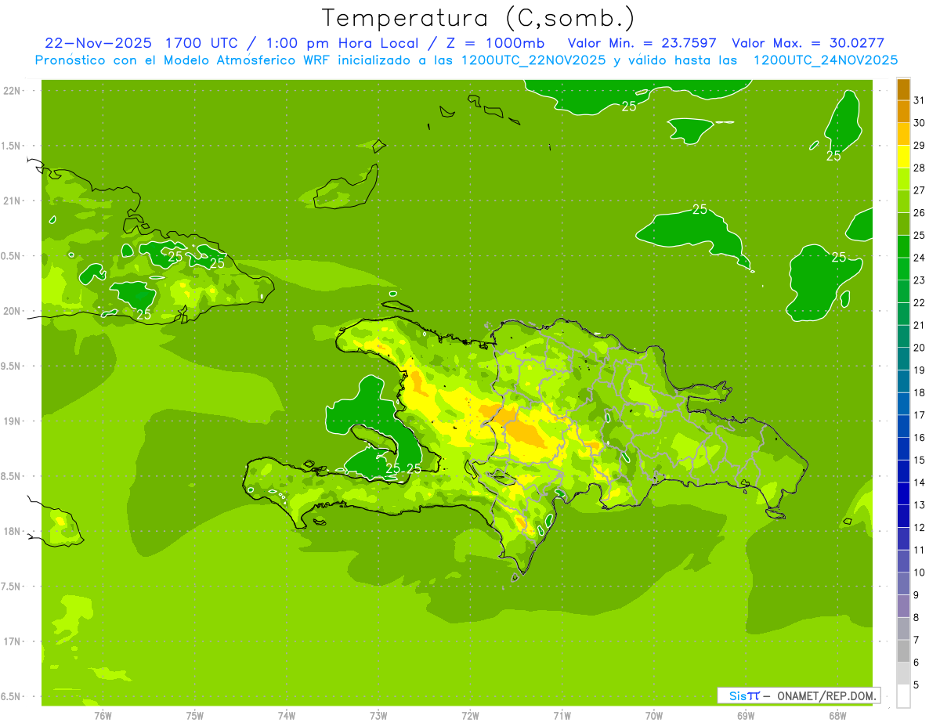The height and width of the screenshot is (726, 940).
Task: Click the '74W' longitude axis label
Action: pyautogui.click(x=287, y=716)
